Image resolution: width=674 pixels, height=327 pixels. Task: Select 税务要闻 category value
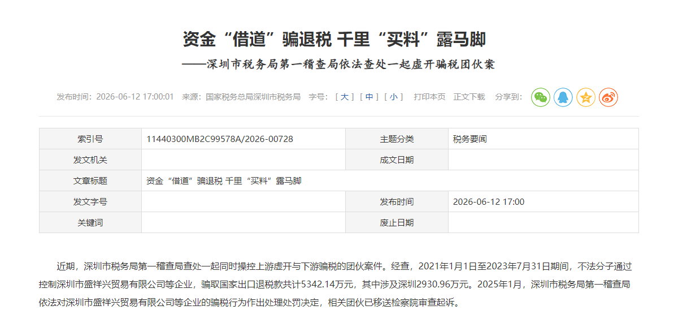[470, 139]
